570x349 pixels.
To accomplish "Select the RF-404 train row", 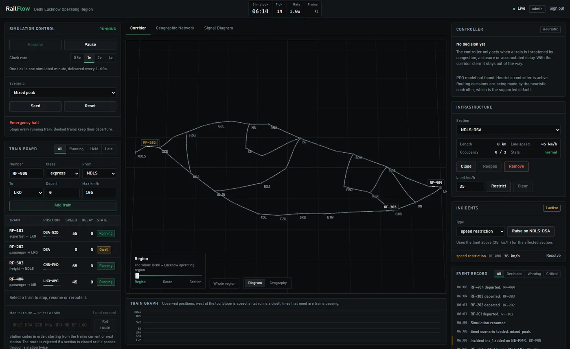I will point(63,282).
